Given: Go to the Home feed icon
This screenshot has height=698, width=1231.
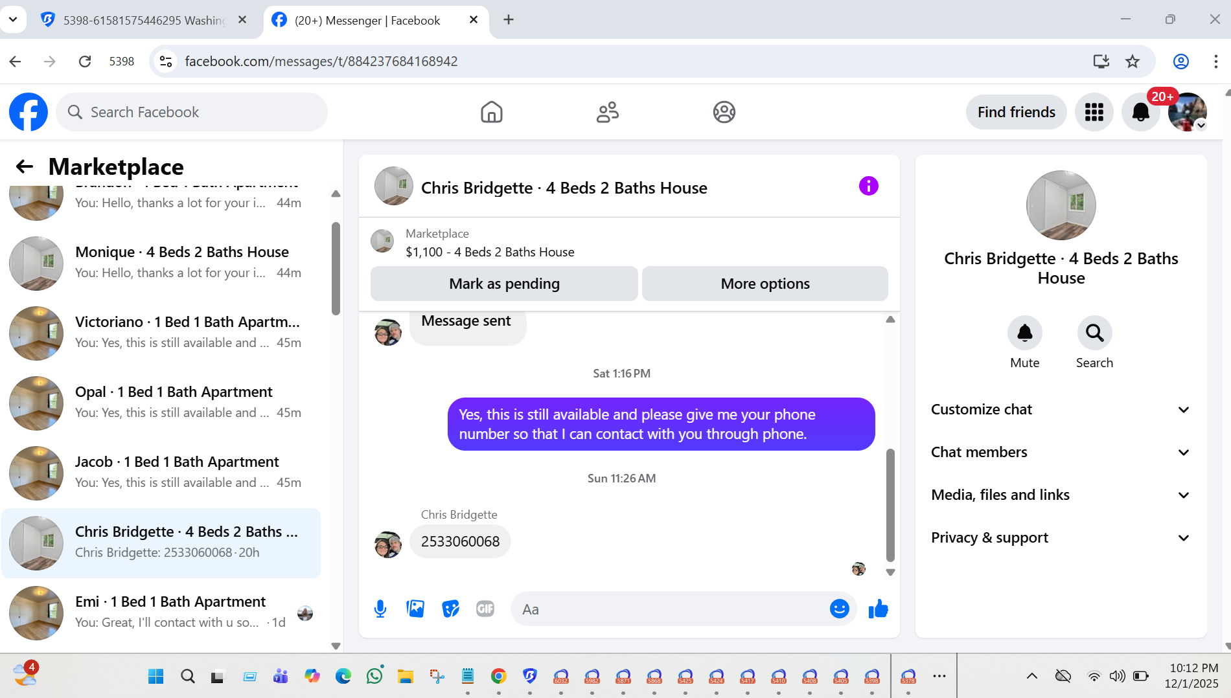Looking at the screenshot, I should [492, 112].
